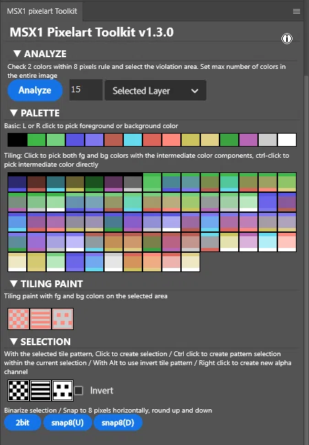309x445 pixels.
Task: Pick first tiling swatch, dark navy blue
Action: click(x=17, y=183)
